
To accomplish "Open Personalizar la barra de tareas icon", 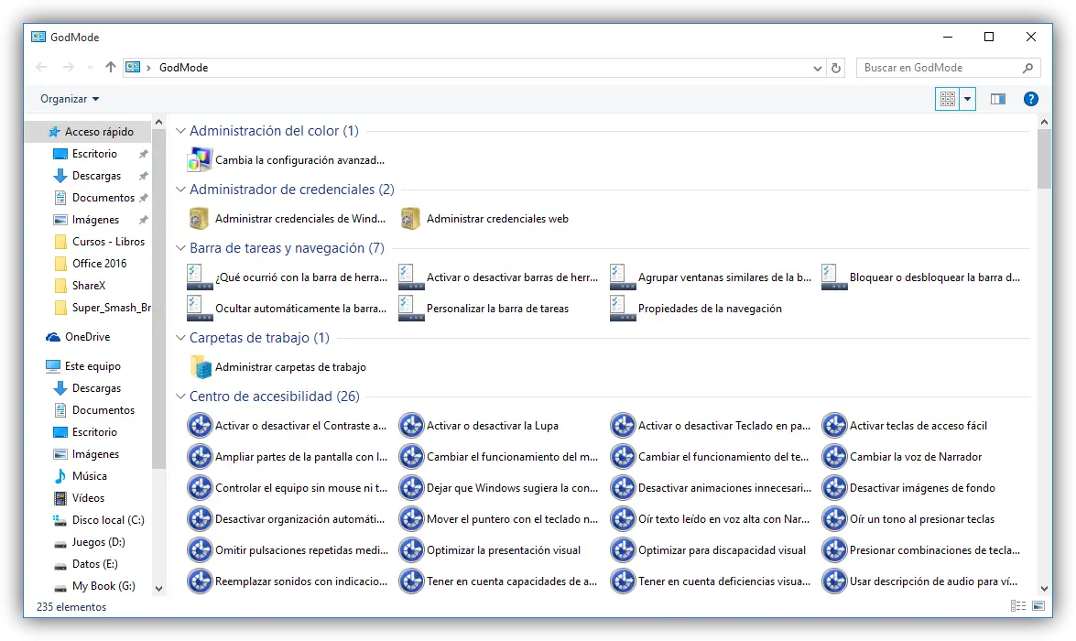I will 411,309.
